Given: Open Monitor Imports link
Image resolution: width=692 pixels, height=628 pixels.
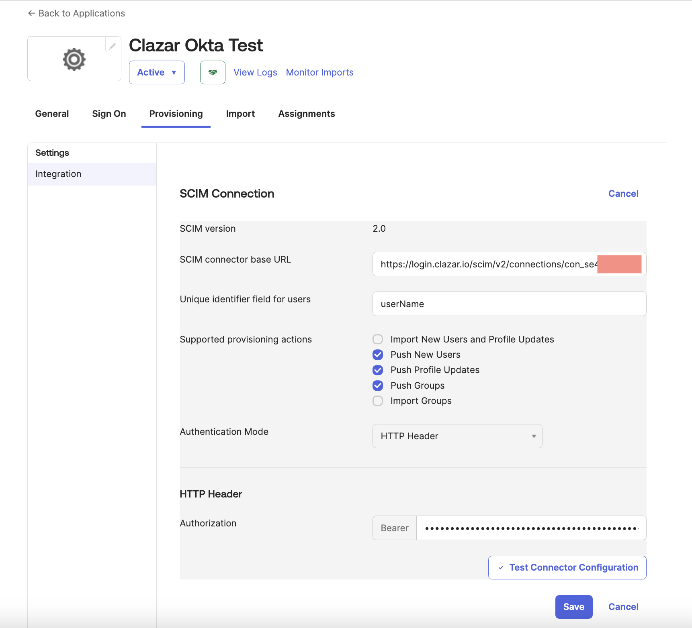Looking at the screenshot, I should (x=319, y=72).
